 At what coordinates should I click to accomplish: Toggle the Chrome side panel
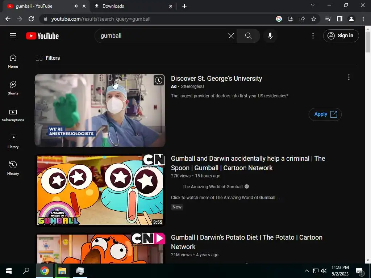(340, 19)
